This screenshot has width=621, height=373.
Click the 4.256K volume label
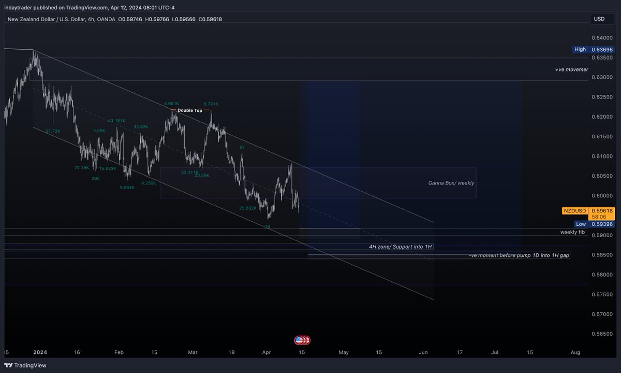[x=148, y=182]
